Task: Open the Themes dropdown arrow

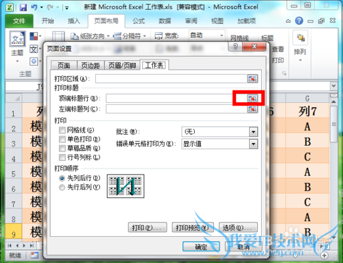Action: tap(17, 61)
